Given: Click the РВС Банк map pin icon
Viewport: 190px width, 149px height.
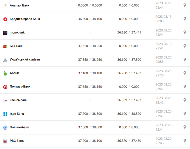Looking at the screenshot, I should pyautogui.click(x=185, y=141).
